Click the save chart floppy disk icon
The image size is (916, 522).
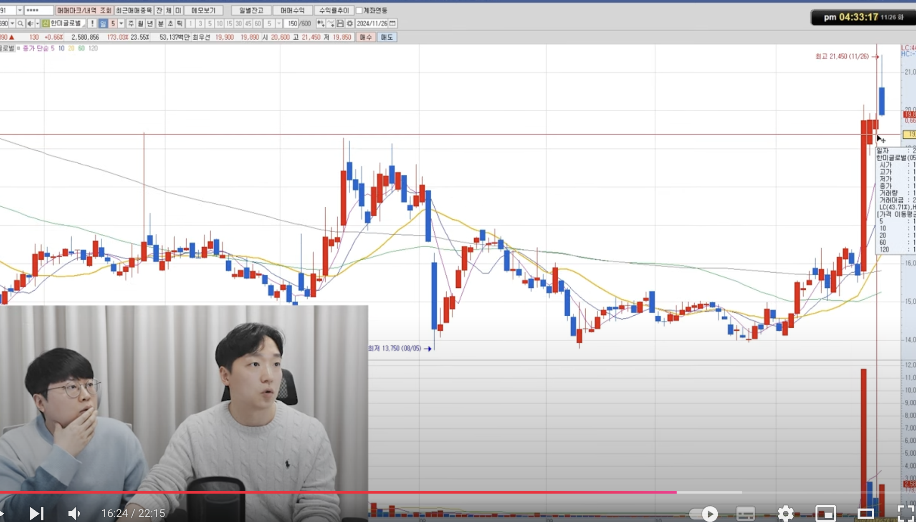tap(340, 24)
